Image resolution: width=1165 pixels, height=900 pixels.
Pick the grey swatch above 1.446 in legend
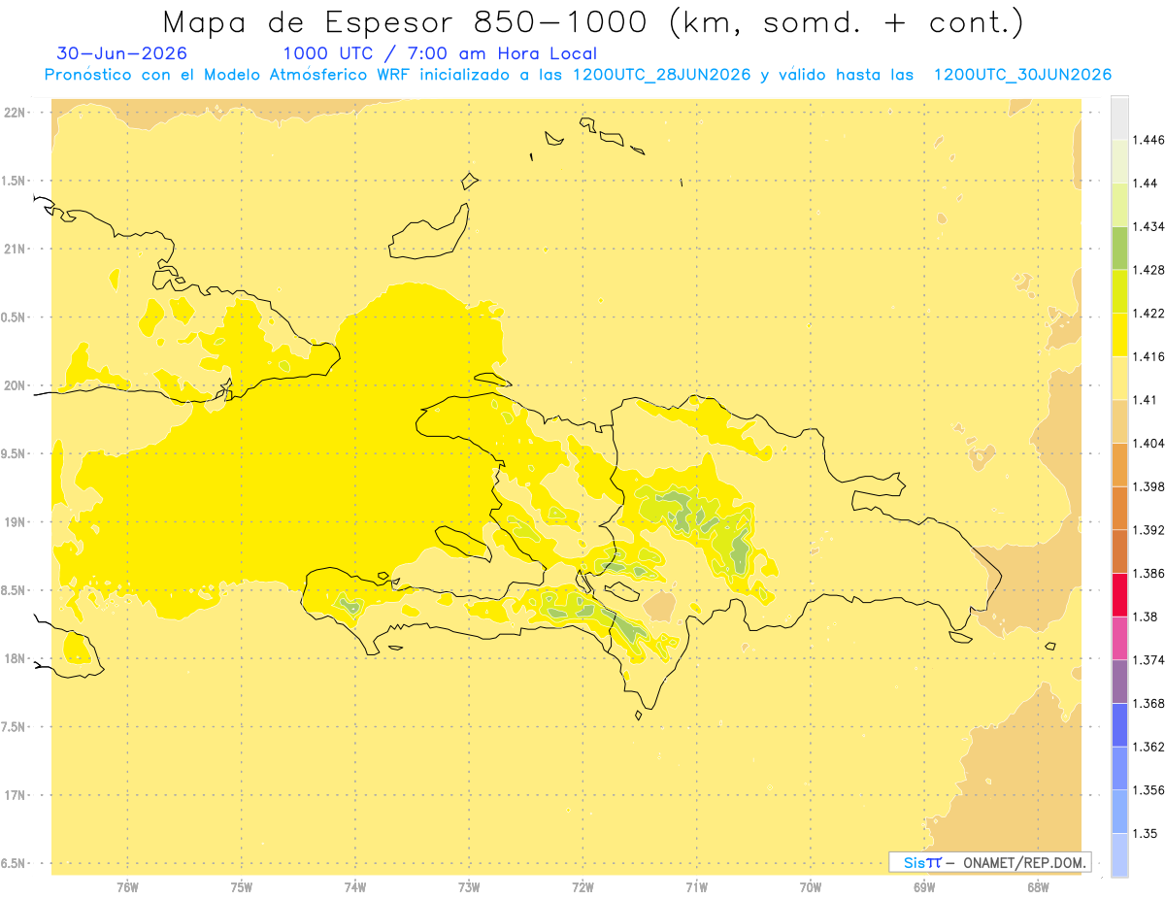pyautogui.click(x=1119, y=117)
